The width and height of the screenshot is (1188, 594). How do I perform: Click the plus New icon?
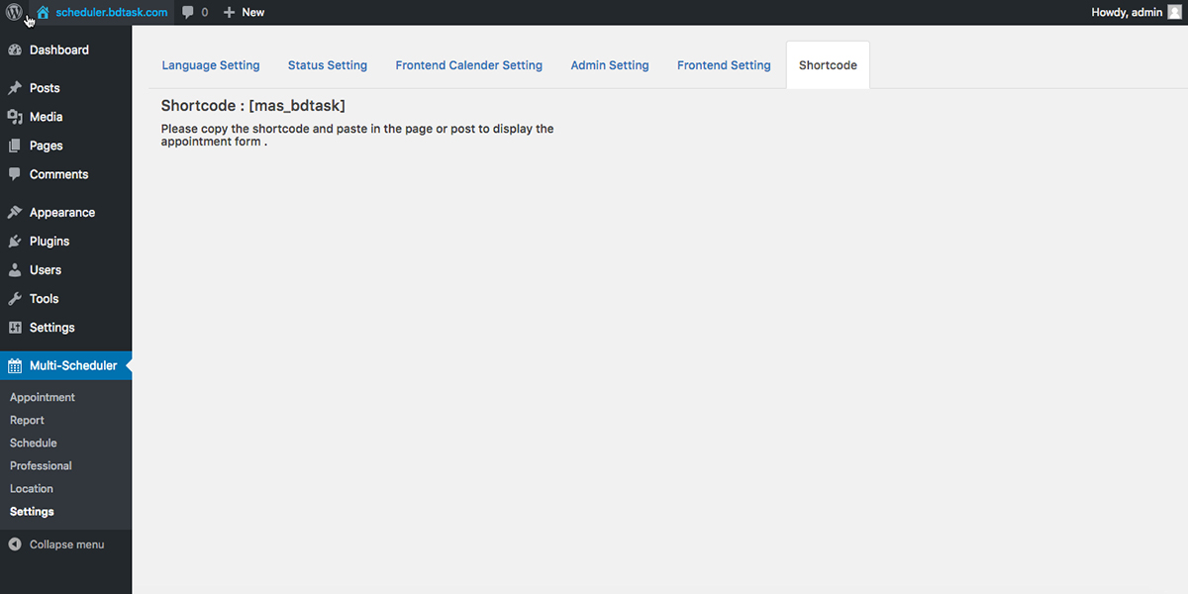229,13
